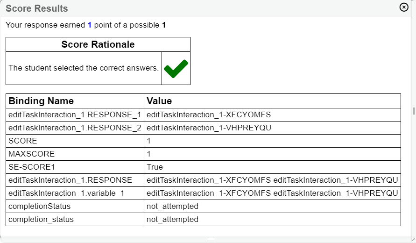This screenshot has width=416, height=243.
Task: Click the right edge splitter handle
Action: (x=414, y=111)
